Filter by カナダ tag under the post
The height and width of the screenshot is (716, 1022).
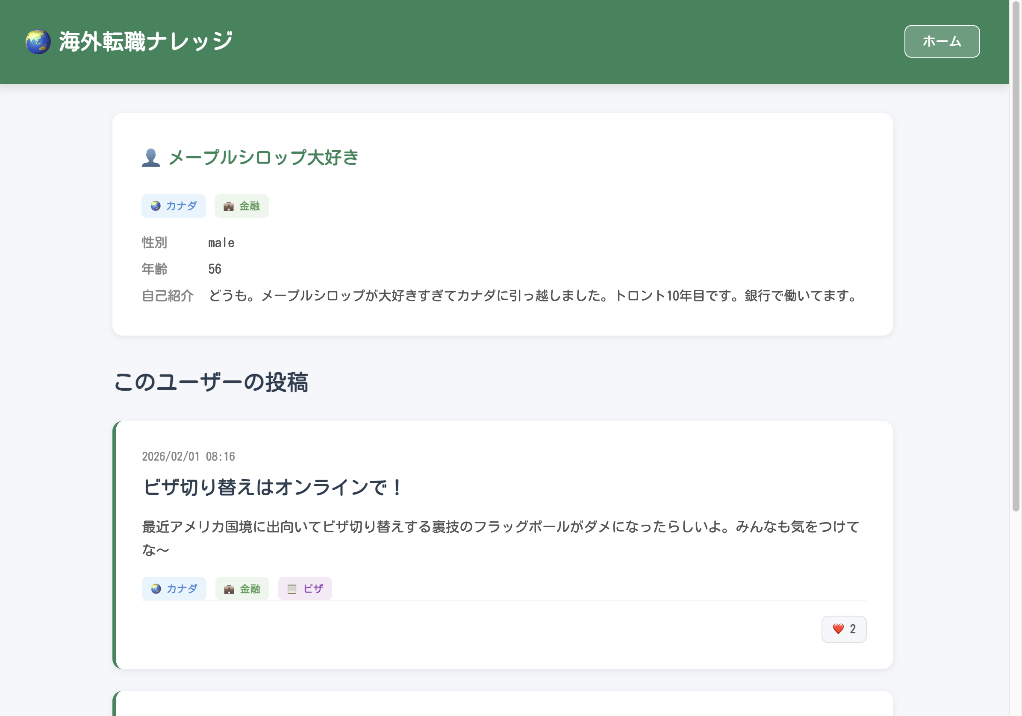(174, 589)
